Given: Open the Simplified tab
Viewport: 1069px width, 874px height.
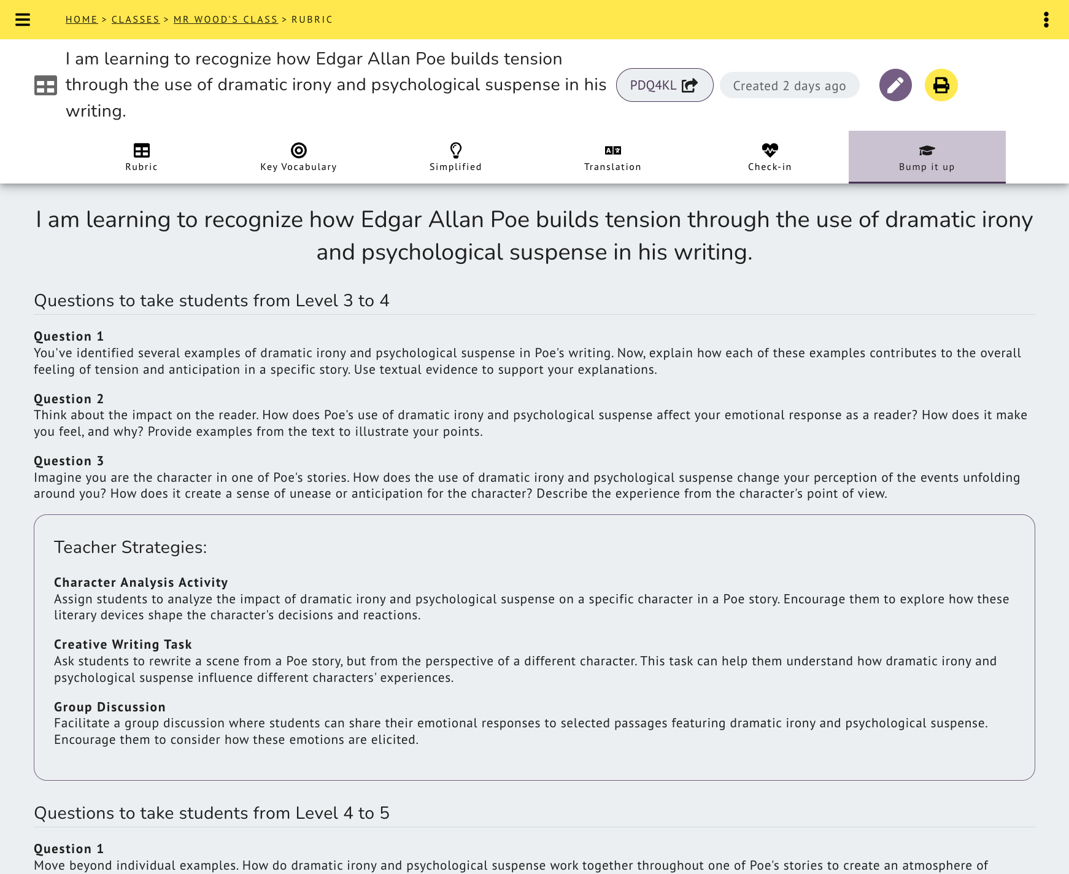Looking at the screenshot, I should pos(456,157).
